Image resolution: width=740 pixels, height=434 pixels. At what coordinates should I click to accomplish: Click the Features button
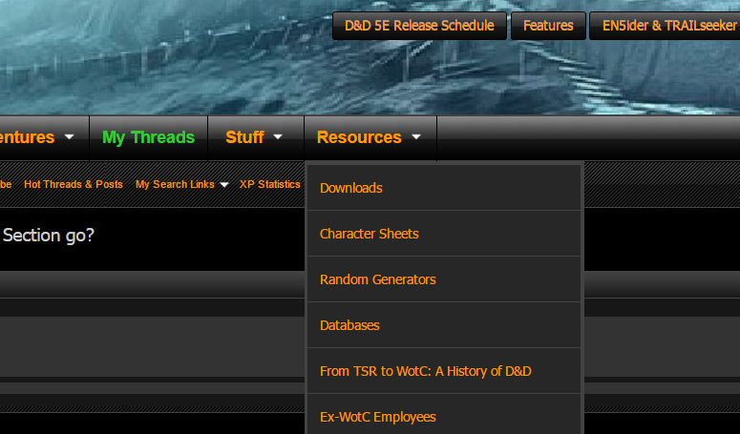pyautogui.click(x=548, y=26)
